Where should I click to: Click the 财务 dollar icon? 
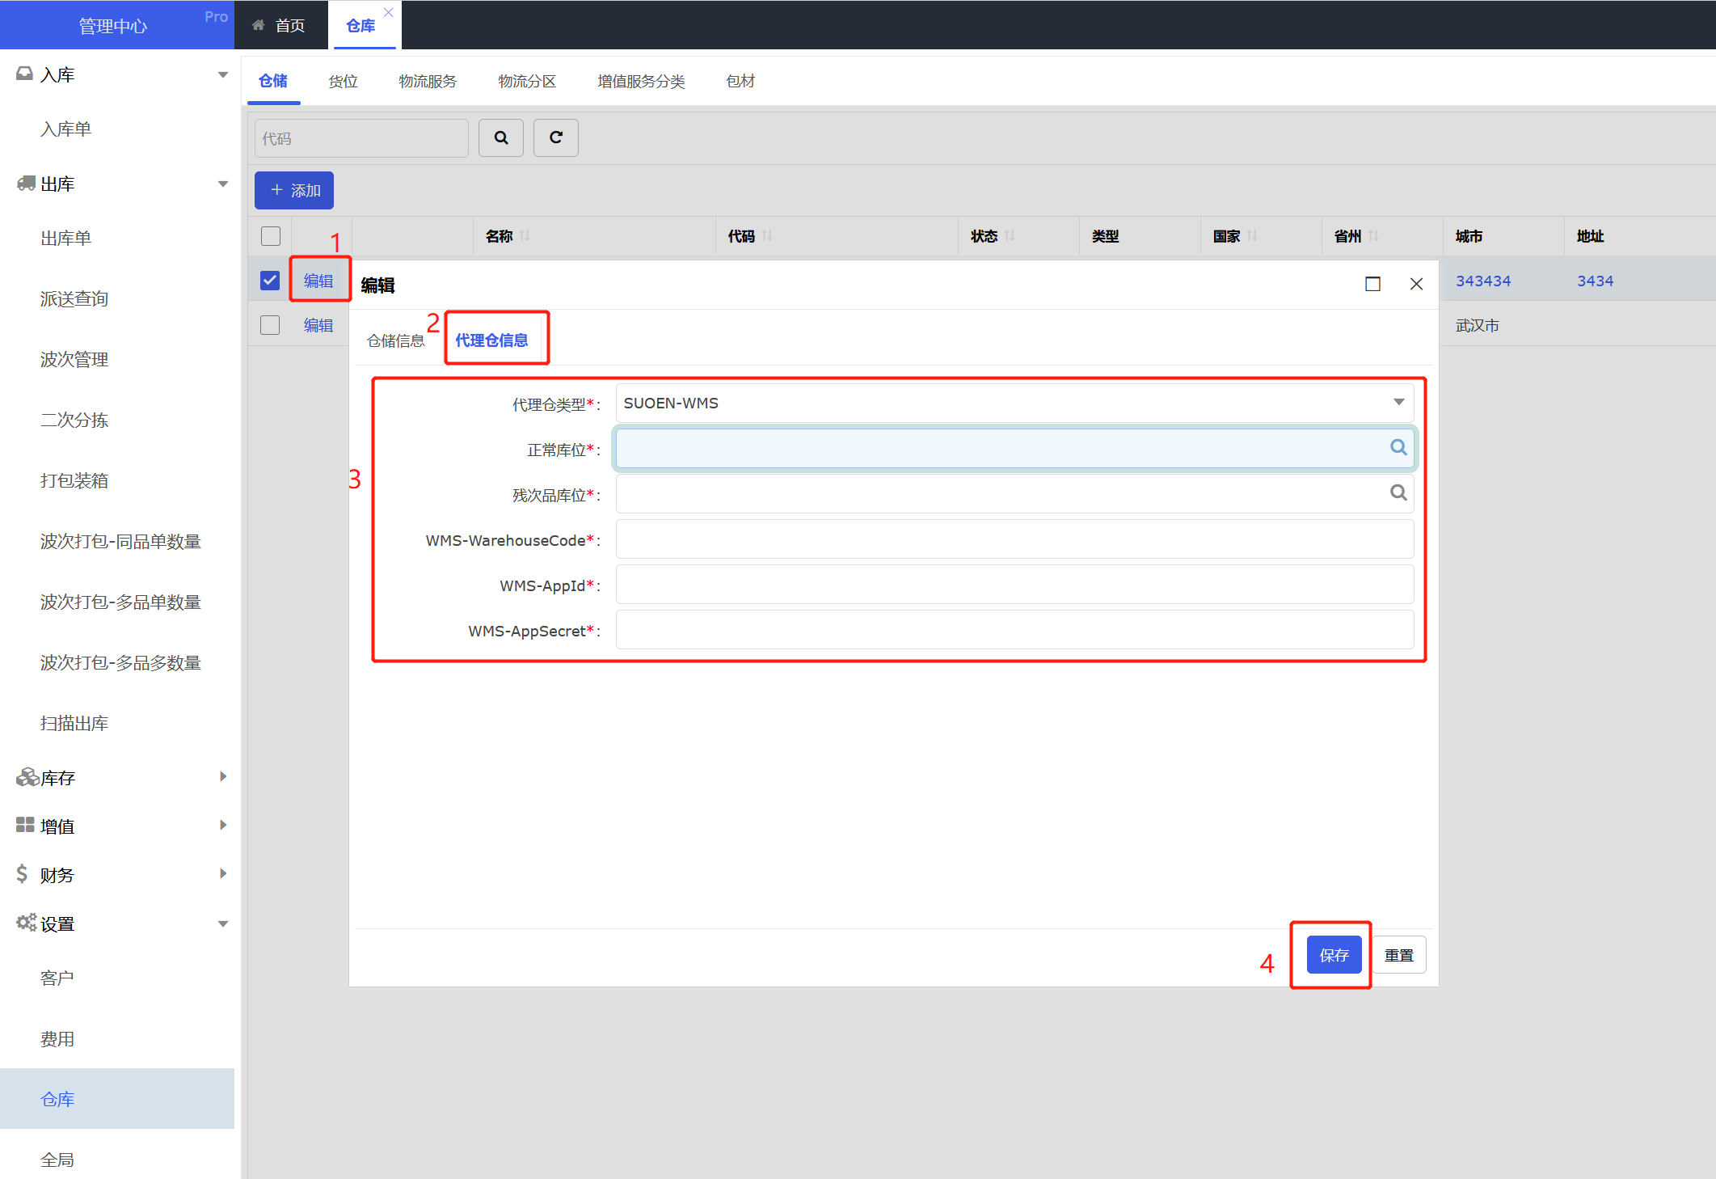[x=22, y=873]
